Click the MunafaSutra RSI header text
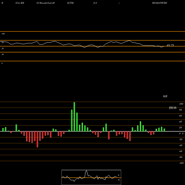 [x=46, y=3]
